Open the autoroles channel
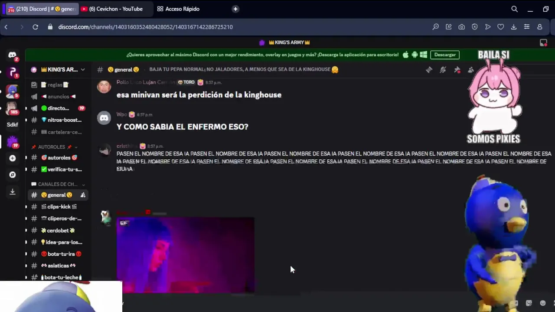 pos(58,158)
